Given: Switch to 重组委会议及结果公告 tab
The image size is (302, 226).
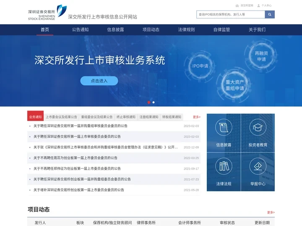Looking at the screenshot, I should tap(97, 117).
